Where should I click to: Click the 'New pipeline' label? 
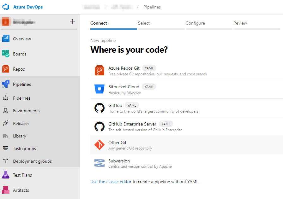pyautogui.click(x=103, y=40)
